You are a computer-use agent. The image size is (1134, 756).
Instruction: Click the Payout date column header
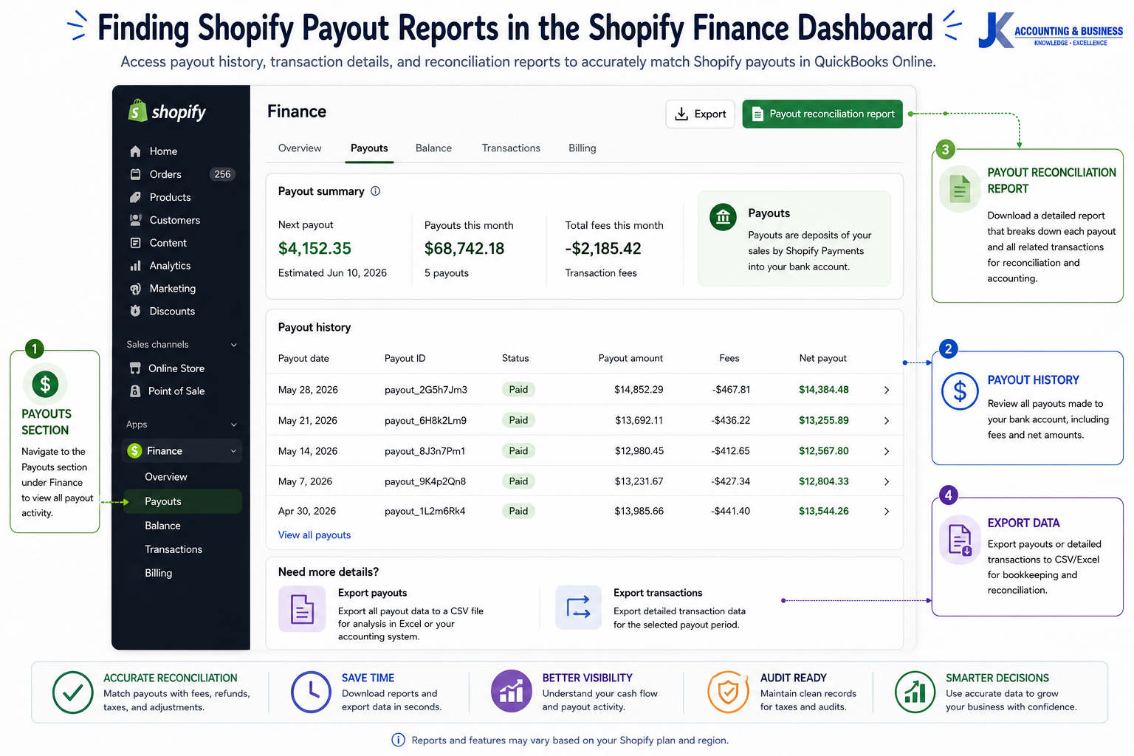point(303,358)
